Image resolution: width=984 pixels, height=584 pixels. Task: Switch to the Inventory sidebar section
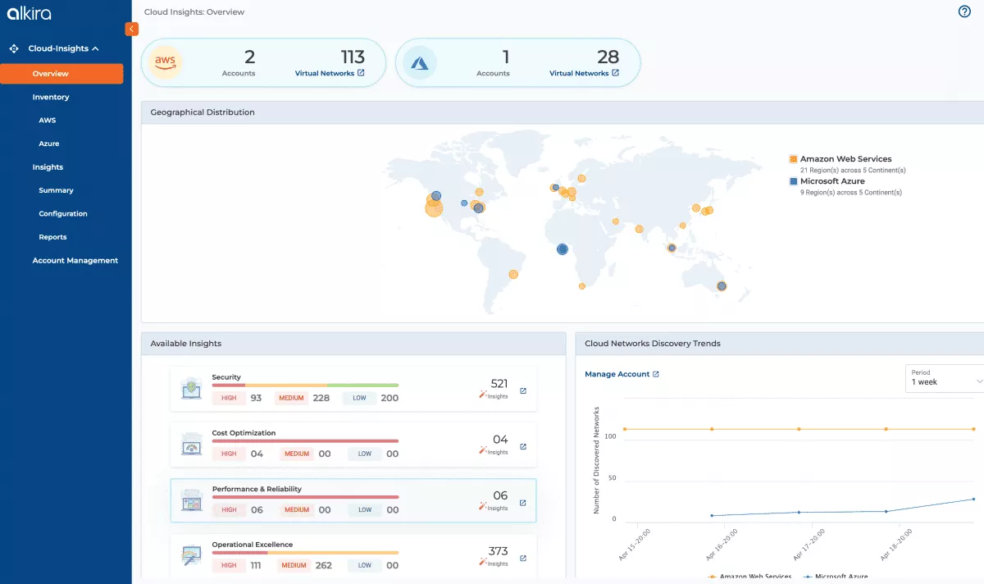[x=51, y=97]
